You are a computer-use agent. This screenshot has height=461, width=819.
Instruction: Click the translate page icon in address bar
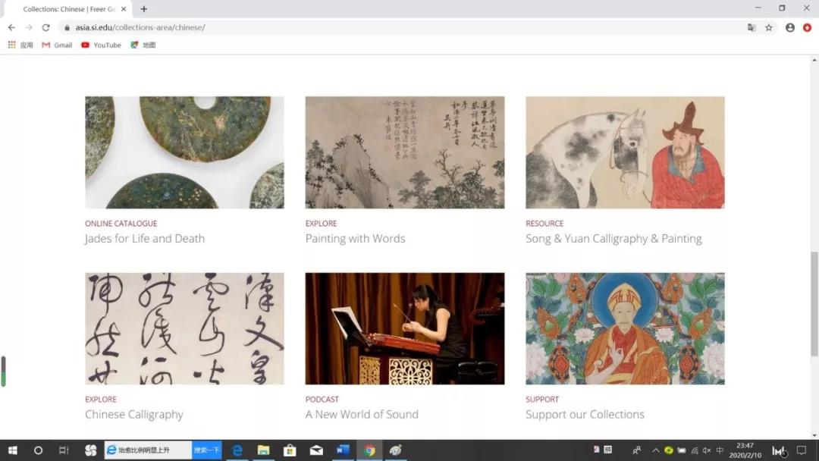click(752, 27)
